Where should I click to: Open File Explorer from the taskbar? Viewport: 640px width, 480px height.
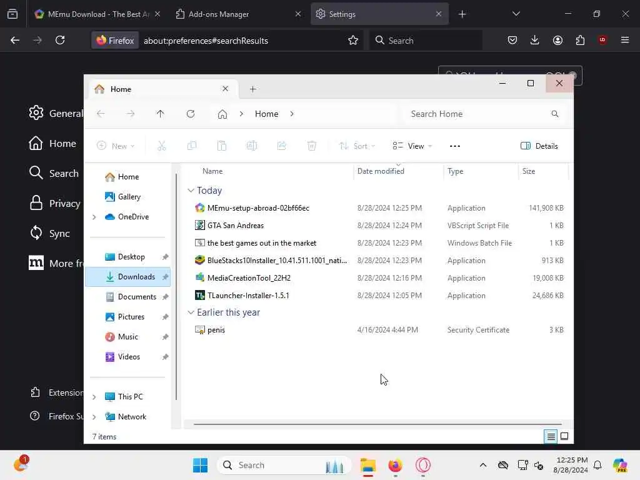(367, 465)
